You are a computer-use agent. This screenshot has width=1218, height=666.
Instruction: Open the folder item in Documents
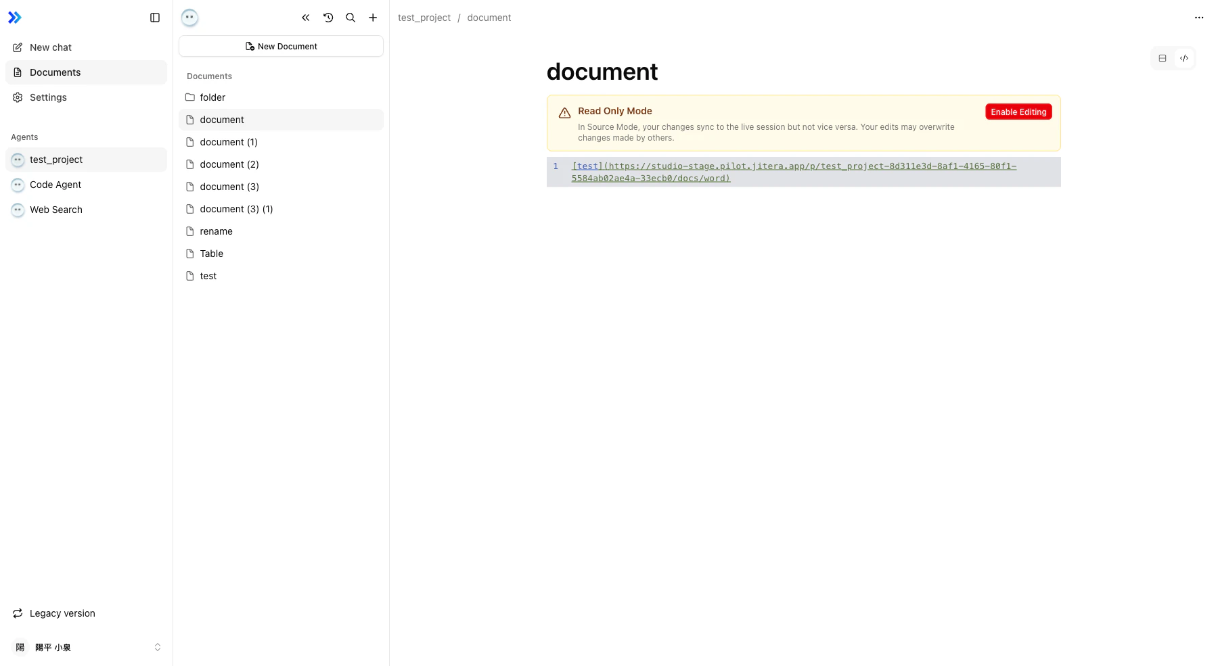pos(281,97)
